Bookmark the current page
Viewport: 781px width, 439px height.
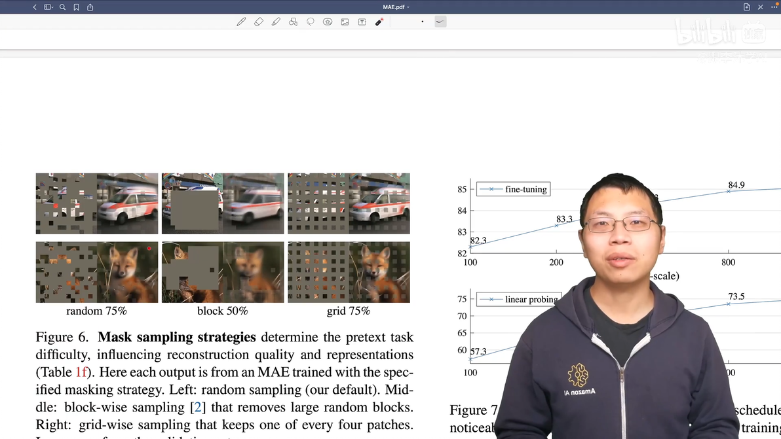tap(76, 7)
